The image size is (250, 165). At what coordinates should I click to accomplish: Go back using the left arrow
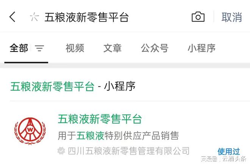12,17
